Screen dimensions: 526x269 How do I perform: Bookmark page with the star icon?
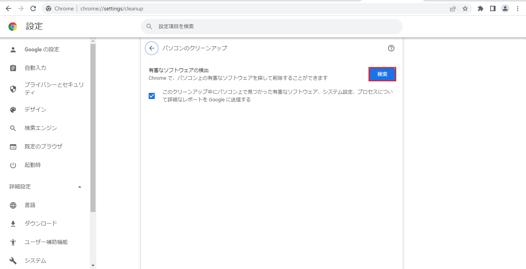pyautogui.click(x=465, y=8)
